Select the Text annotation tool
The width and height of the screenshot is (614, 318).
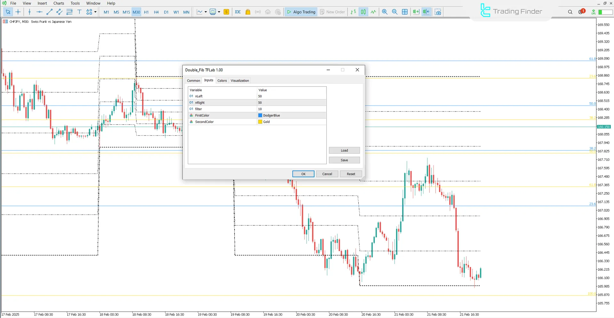coord(79,12)
